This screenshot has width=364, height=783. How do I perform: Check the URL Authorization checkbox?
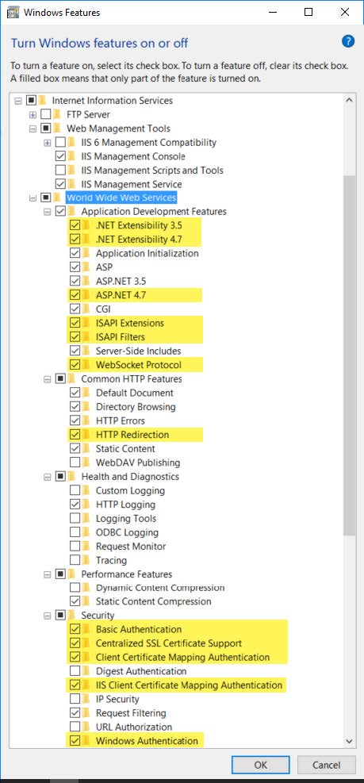pyautogui.click(x=75, y=727)
